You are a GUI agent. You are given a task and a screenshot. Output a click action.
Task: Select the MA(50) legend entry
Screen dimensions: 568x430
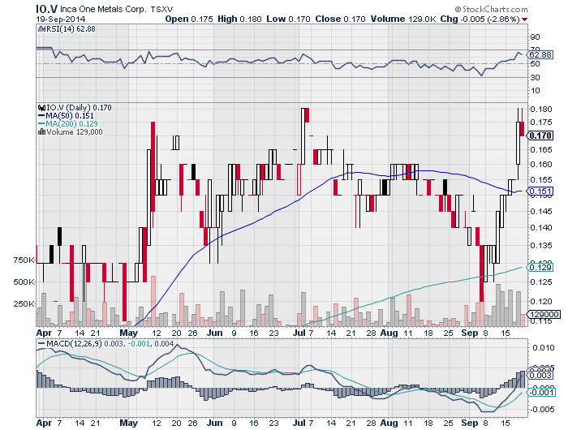pos(71,114)
